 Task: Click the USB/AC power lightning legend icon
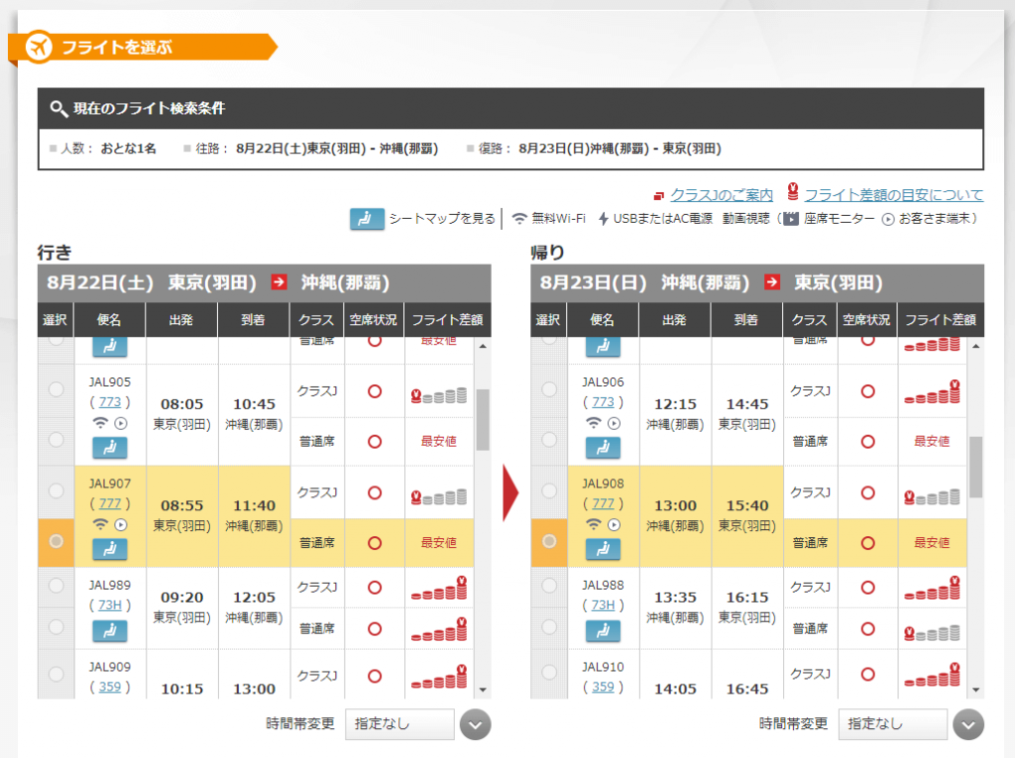coord(604,219)
